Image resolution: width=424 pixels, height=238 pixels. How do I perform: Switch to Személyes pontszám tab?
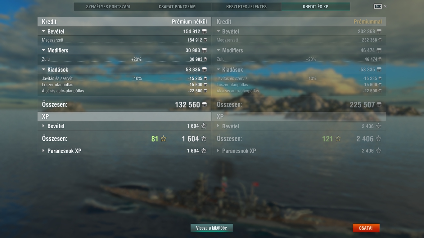(108, 7)
